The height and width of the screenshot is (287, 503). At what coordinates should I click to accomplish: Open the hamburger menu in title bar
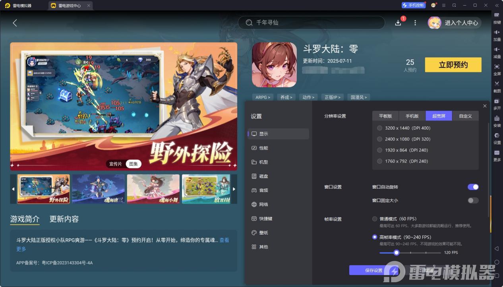(444, 5)
